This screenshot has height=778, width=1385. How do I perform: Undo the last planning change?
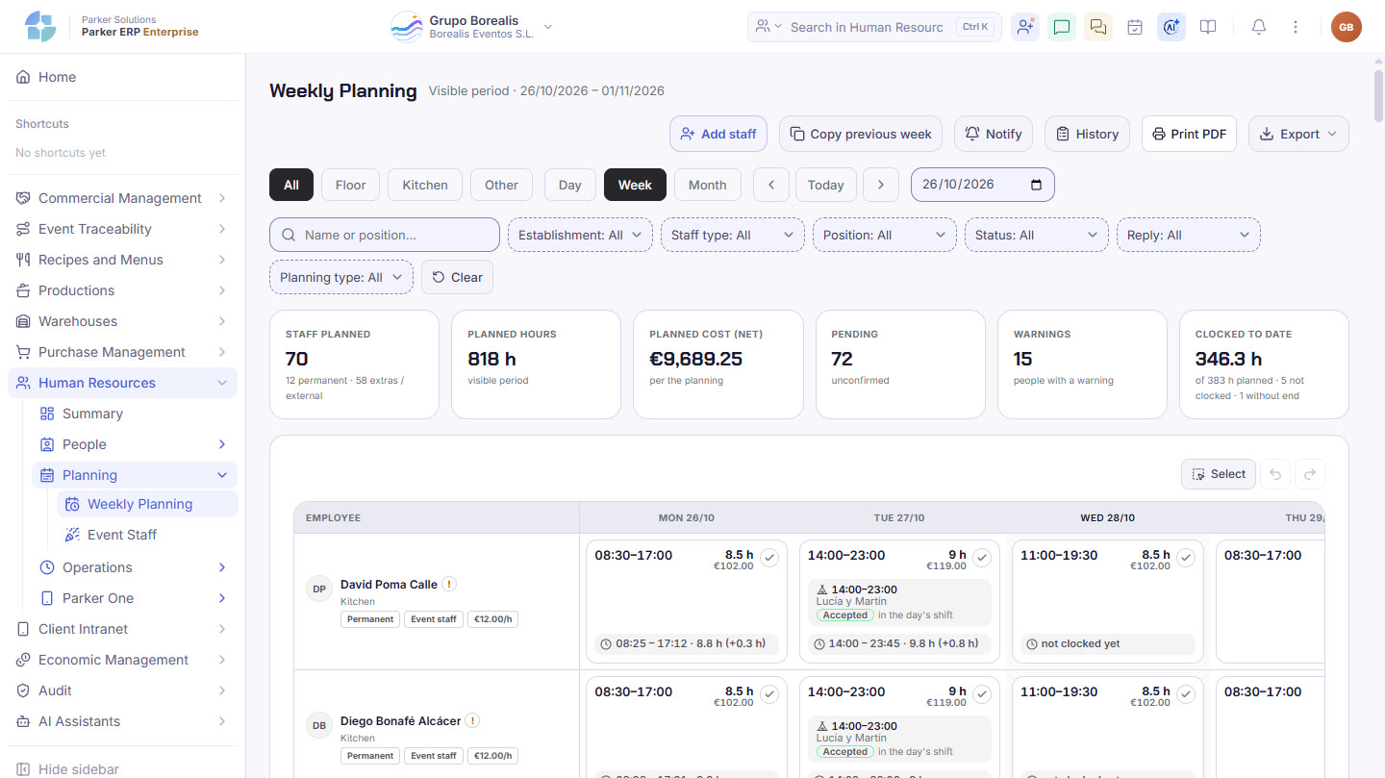(1276, 474)
